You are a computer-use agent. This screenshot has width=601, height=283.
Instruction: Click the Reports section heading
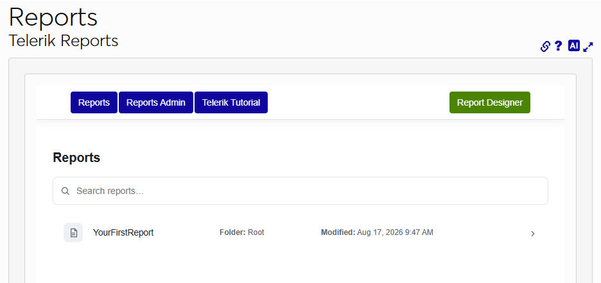[76, 158]
